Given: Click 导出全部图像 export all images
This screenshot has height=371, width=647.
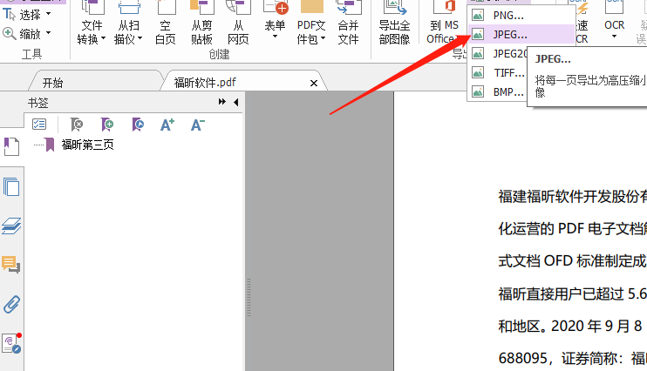Looking at the screenshot, I should pyautogui.click(x=394, y=24).
